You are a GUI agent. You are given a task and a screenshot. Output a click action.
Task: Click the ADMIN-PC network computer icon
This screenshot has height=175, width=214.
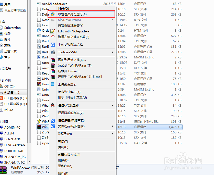click(1, 128)
